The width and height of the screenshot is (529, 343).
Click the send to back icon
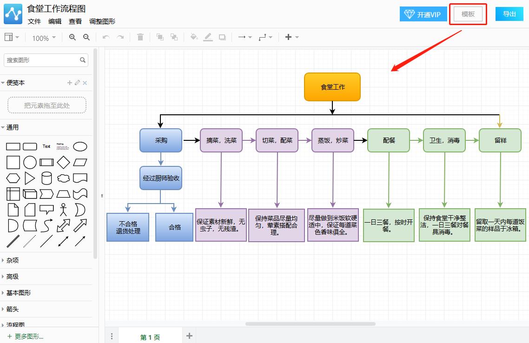point(174,37)
